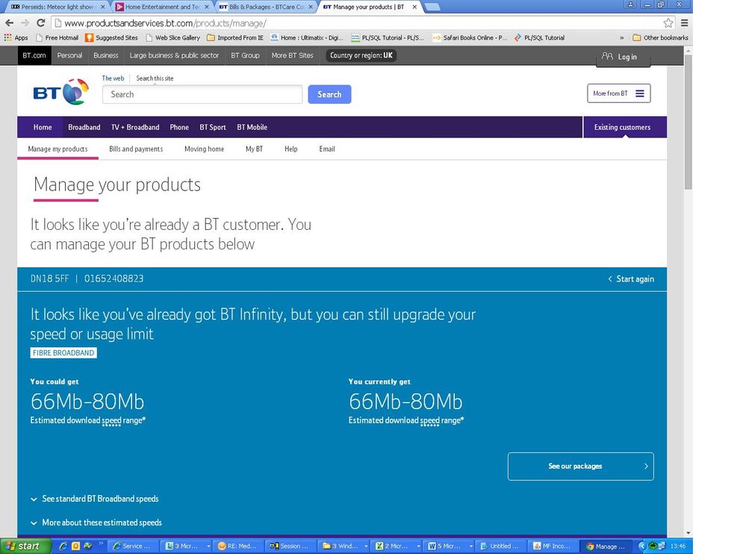This screenshot has height=554, width=746.
Task: Reload the page with the refresh icon
Action: (41, 23)
